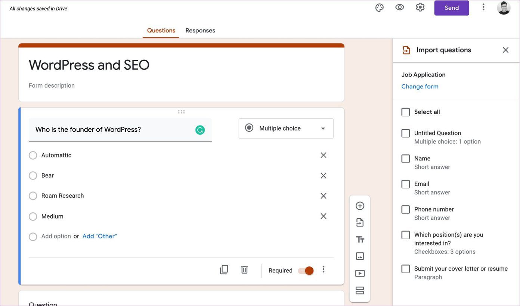This screenshot has width=520, height=306.
Task: Open the theme customization palette icon
Action: 380,7
